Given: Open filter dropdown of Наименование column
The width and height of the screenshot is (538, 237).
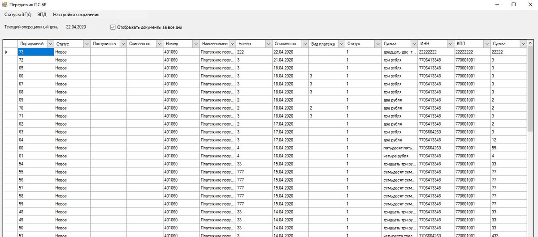Looking at the screenshot, I should click(x=232, y=44).
